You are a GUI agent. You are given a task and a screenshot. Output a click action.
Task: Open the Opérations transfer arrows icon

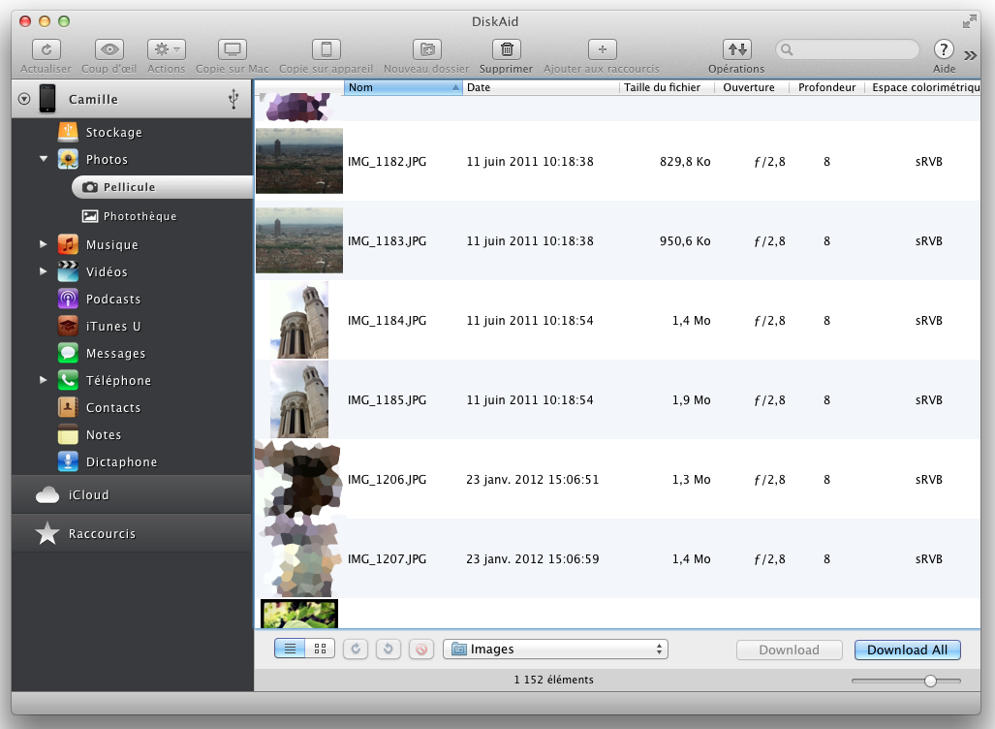point(736,49)
